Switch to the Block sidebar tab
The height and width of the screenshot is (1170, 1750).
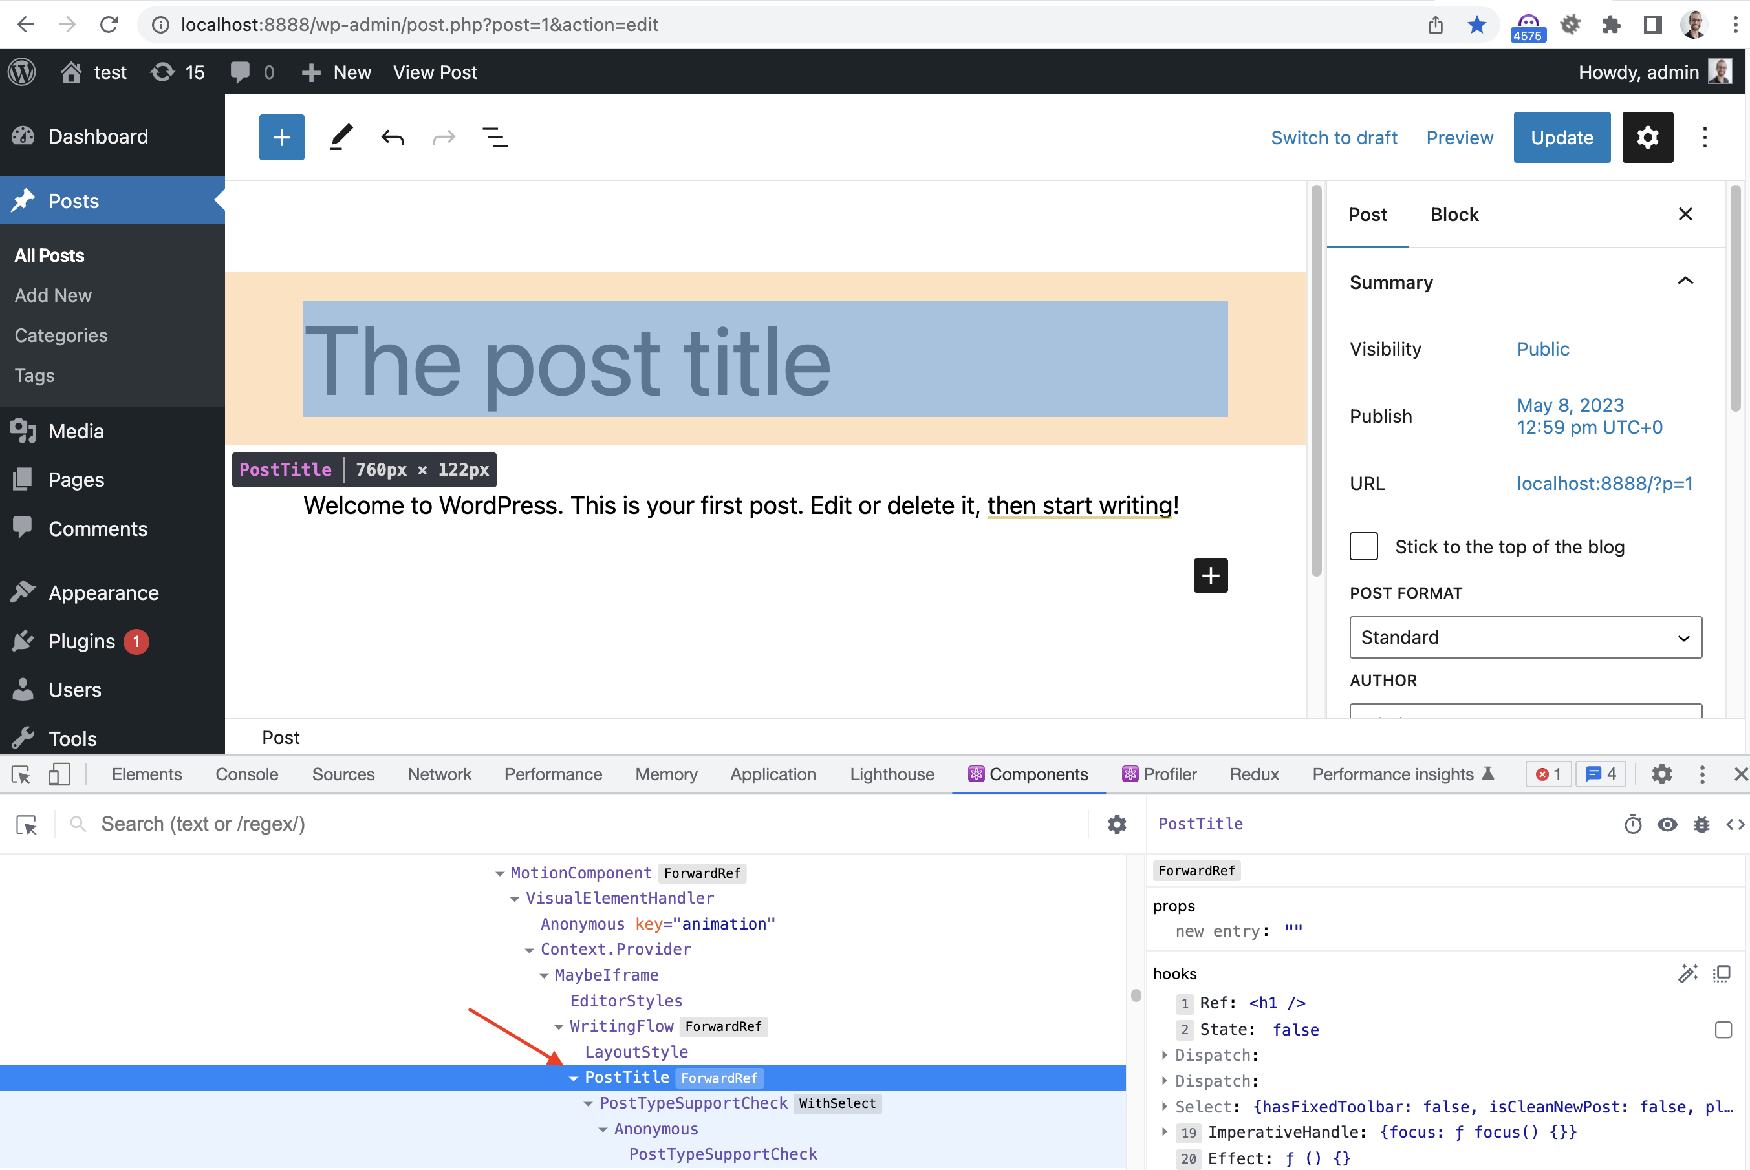[x=1454, y=214]
